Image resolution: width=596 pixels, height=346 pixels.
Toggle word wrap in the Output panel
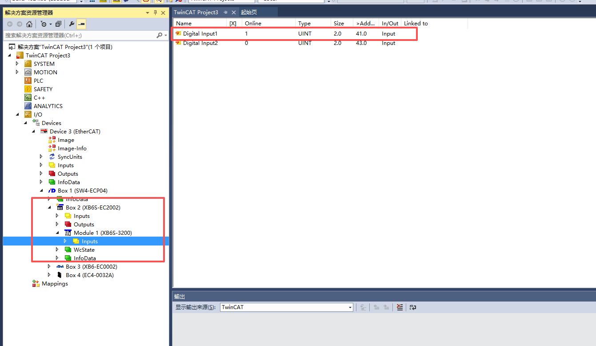click(412, 307)
